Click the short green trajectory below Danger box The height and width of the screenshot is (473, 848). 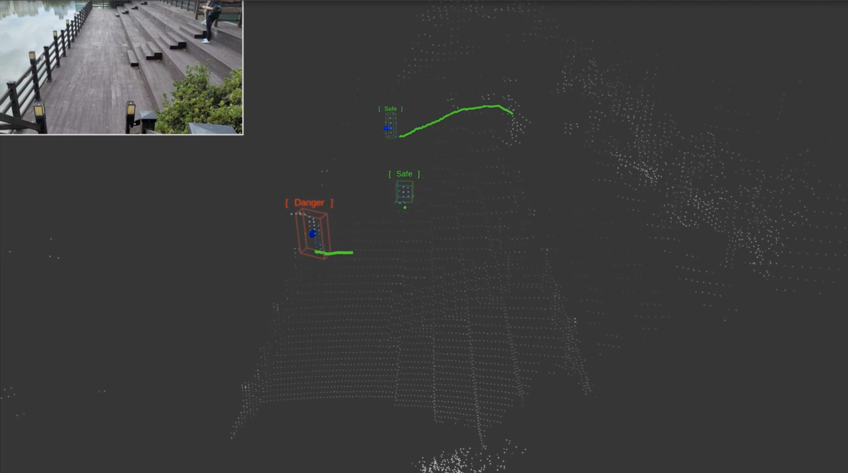(x=334, y=252)
